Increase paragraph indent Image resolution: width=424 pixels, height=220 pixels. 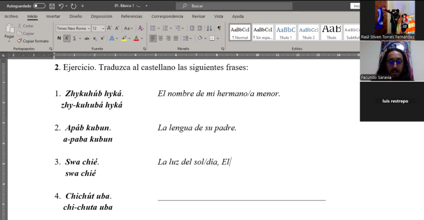(x=200, y=28)
